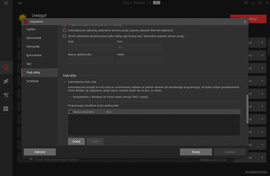
Task: Click the back arrow icon
Action: tap(20, 3)
